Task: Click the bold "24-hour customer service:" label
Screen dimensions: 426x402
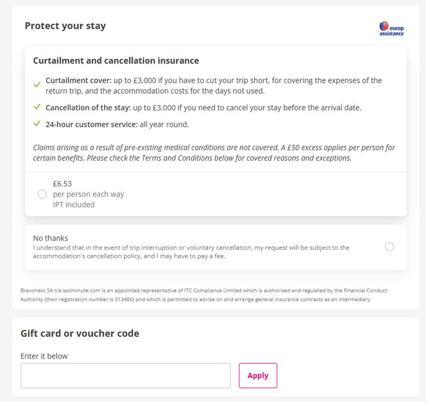Action: click(91, 125)
